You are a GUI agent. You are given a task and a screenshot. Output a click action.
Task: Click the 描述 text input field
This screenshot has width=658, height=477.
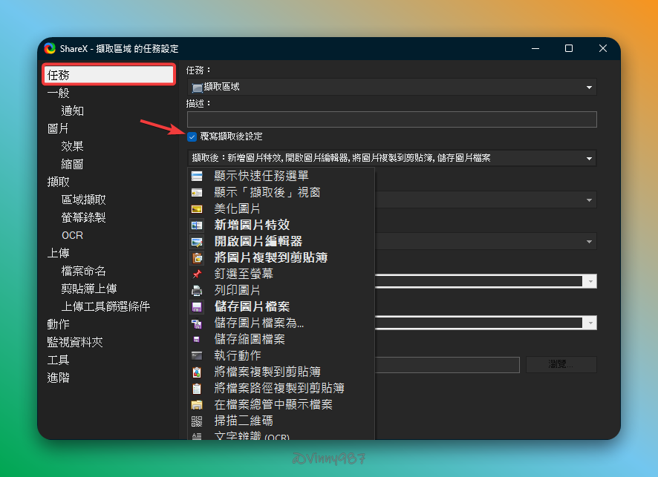392,119
